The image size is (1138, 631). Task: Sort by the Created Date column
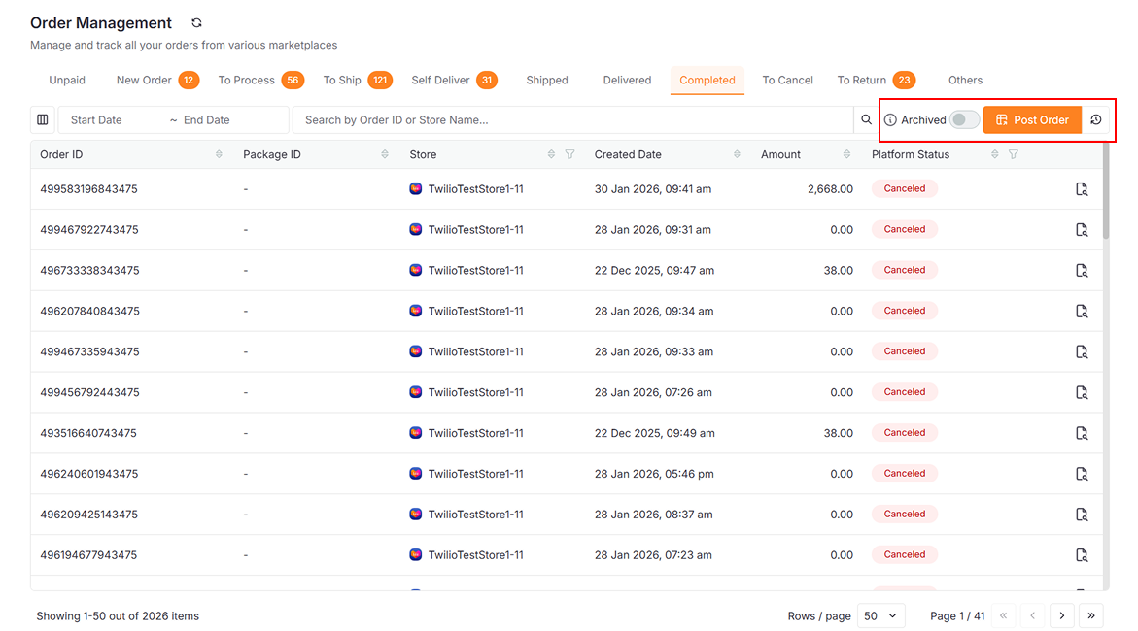click(x=737, y=154)
